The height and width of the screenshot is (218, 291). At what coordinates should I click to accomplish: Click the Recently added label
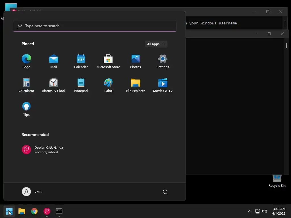click(46, 152)
